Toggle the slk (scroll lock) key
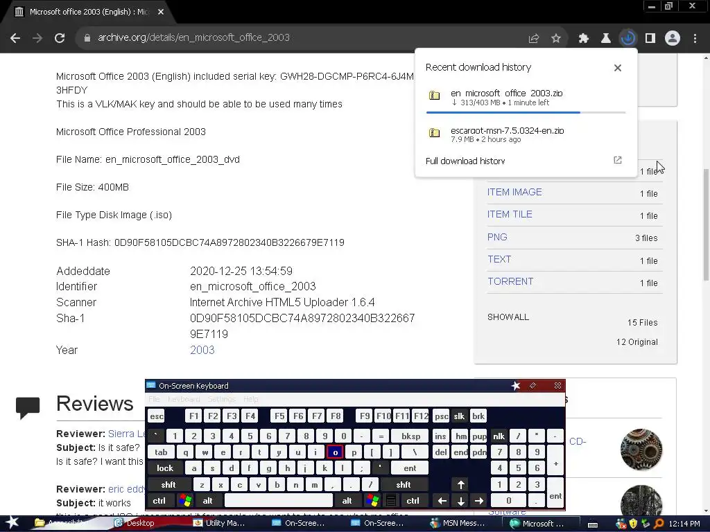Viewport: 710px width, 532px height. (x=459, y=416)
